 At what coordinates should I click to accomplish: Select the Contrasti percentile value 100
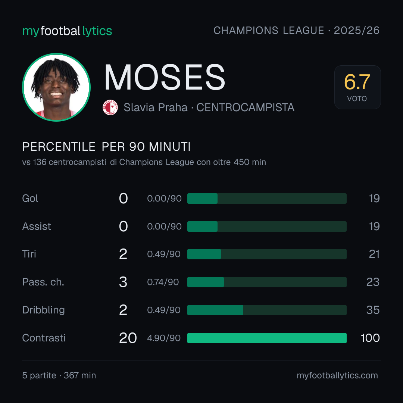pos(370,338)
